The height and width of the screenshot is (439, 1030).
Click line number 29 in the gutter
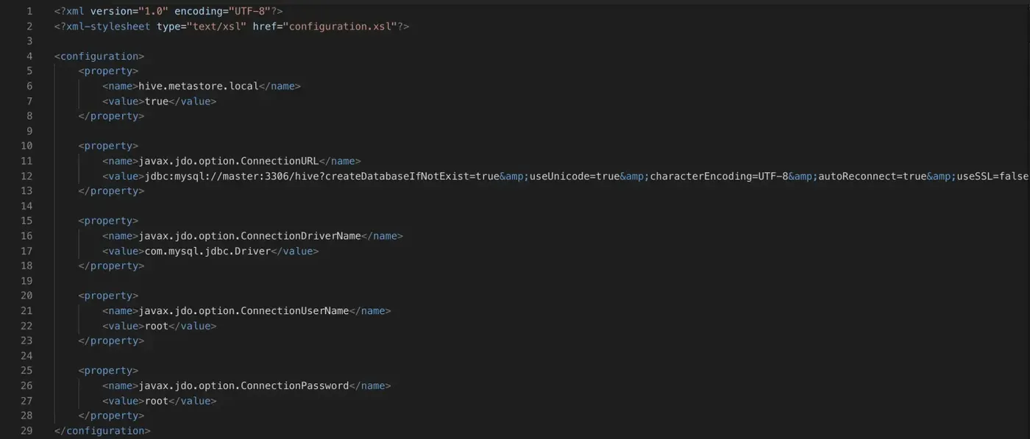pyautogui.click(x=26, y=431)
